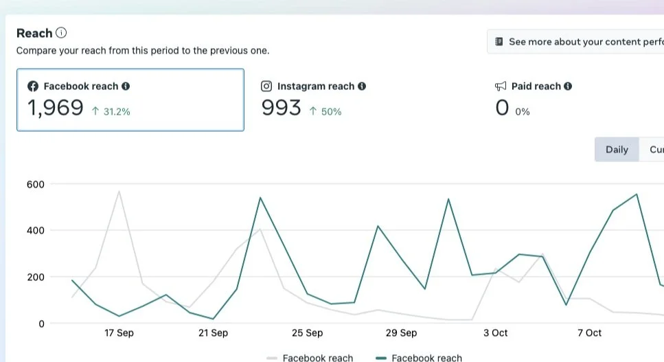Click the 200 y-axis label

pos(35,277)
